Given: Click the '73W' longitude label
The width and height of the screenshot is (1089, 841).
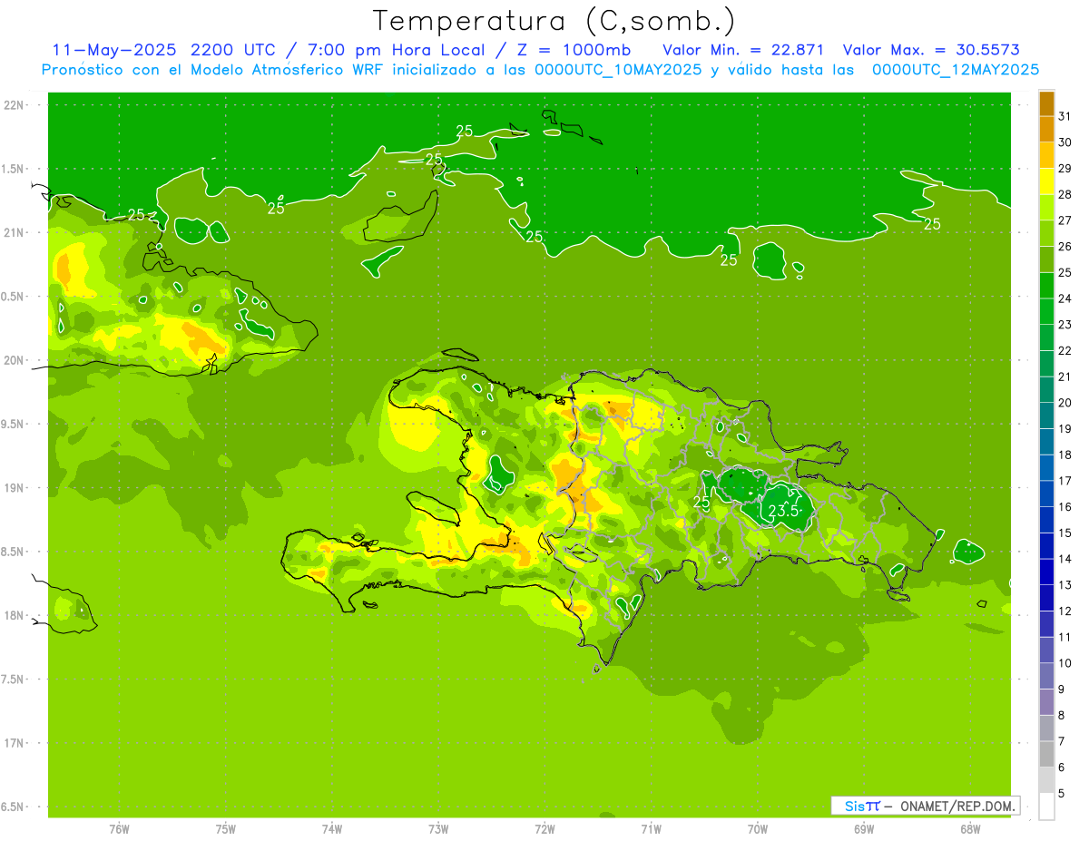Looking at the screenshot, I should coord(438,828).
